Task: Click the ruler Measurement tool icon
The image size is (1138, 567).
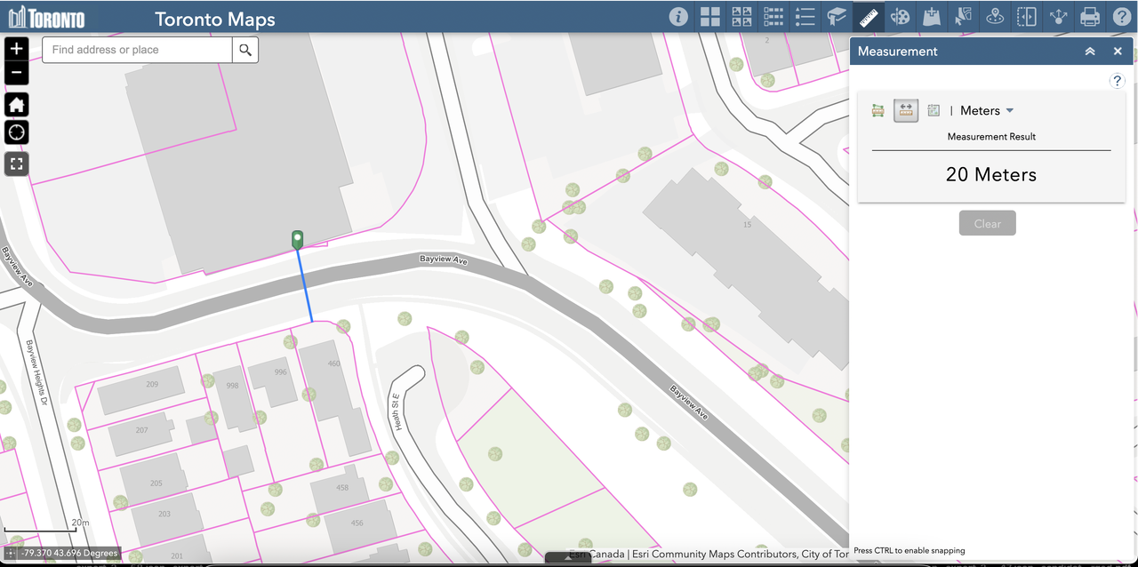Action: tap(867, 17)
